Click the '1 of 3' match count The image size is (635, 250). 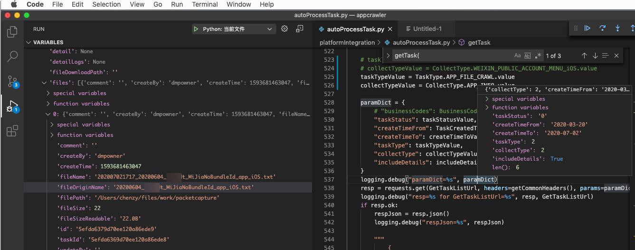click(553, 56)
